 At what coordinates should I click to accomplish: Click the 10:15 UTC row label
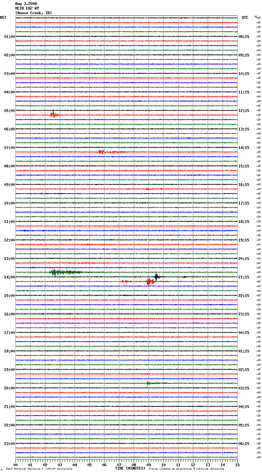coord(244,74)
